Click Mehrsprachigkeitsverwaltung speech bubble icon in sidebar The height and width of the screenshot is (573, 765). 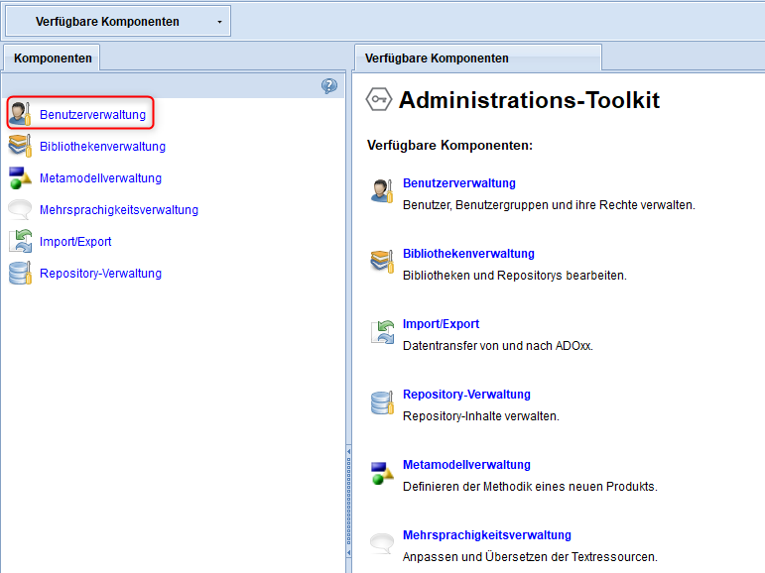coord(21,210)
